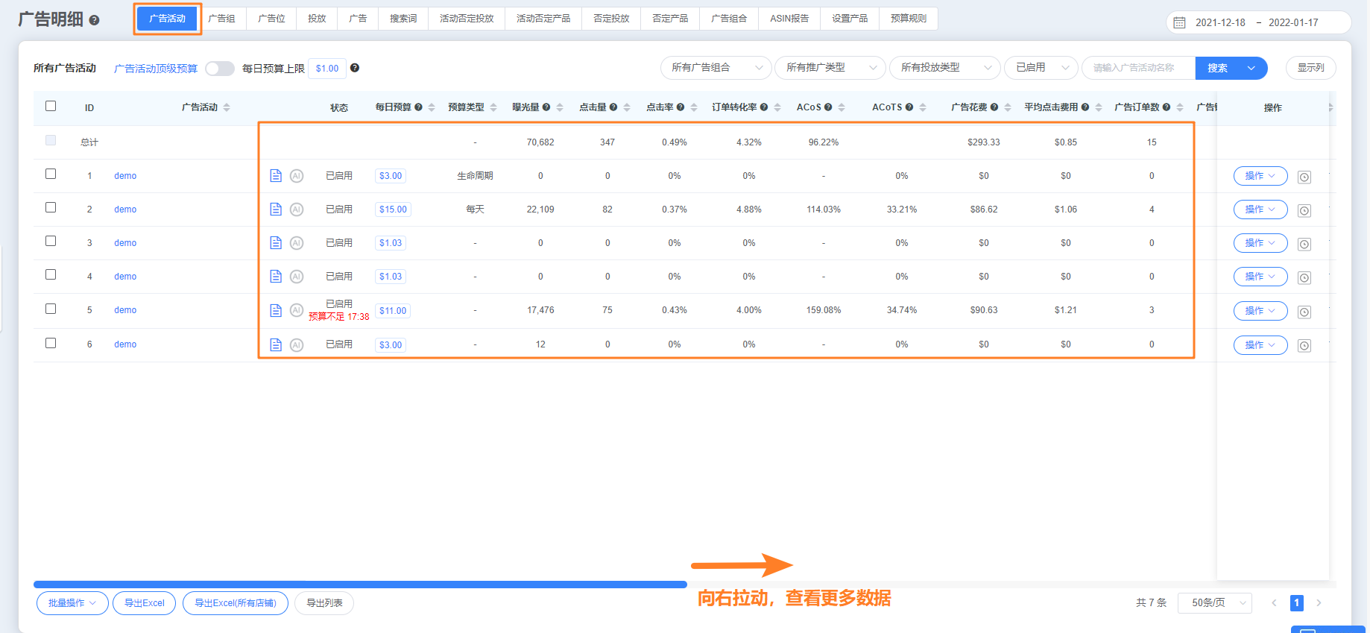Click the document icon in row 1
Screen dimensions: 1370x633
(276, 176)
